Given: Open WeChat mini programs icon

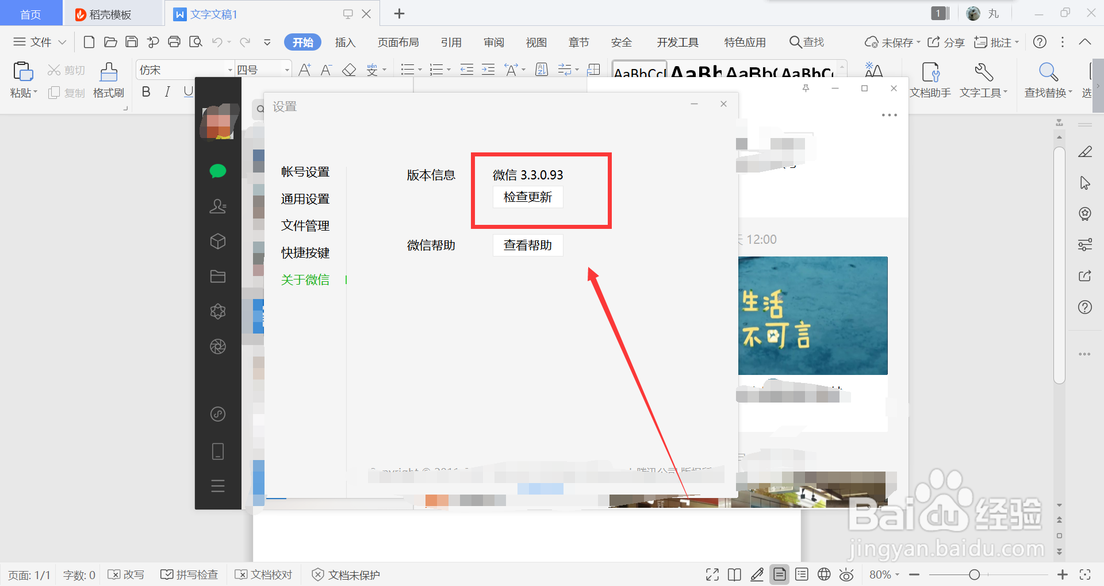Looking at the screenshot, I should coord(218,414).
